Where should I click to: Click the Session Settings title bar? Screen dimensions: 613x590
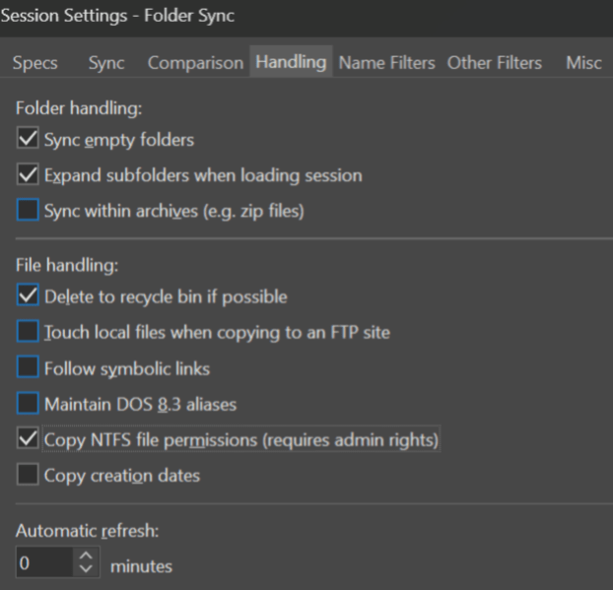296,17
